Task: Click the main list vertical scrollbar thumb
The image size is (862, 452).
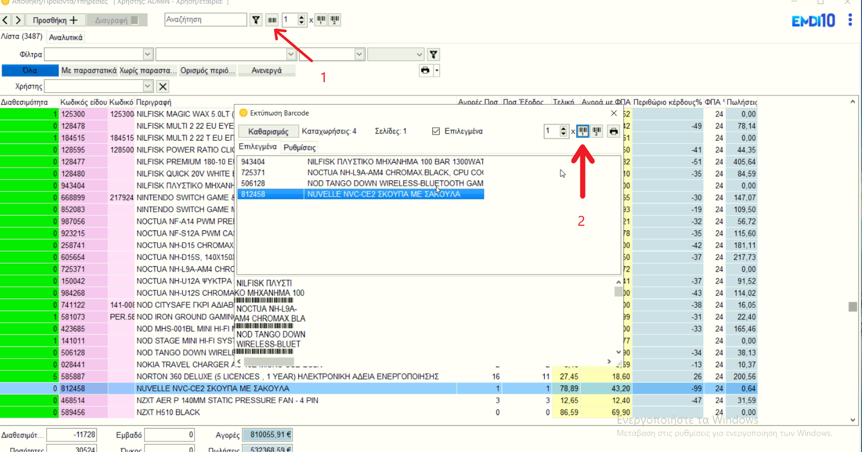Action: pyautogui.click(x=853, y=307)
